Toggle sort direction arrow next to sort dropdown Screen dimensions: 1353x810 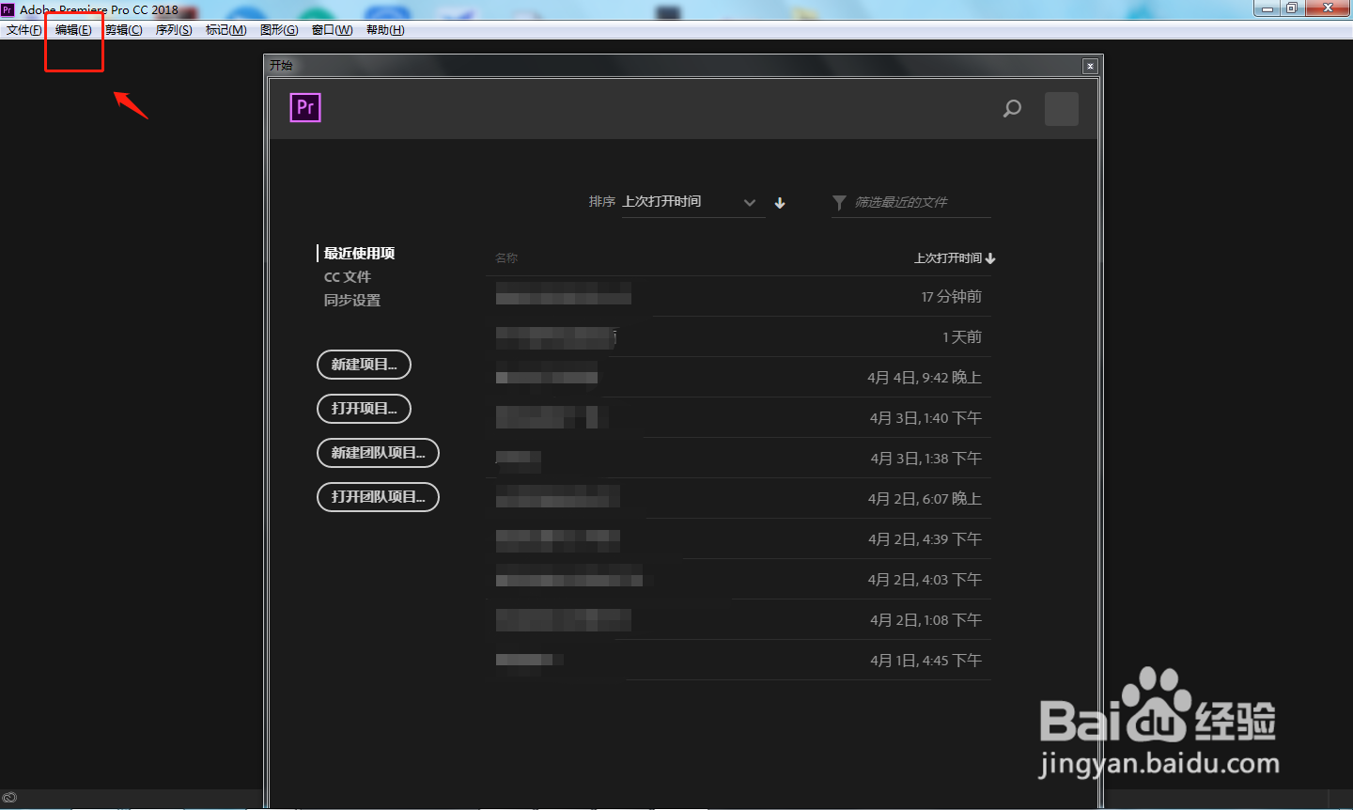(780, 203)
